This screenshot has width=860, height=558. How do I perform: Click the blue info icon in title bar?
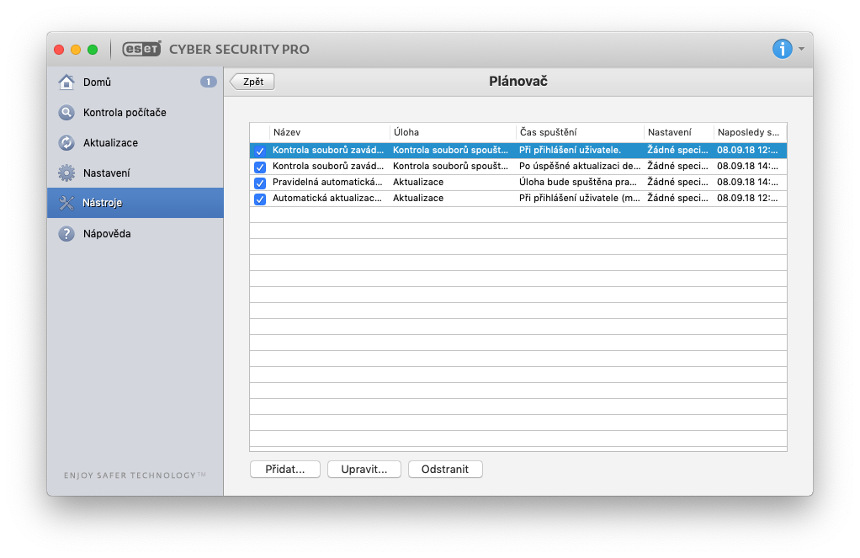pos(782,49)
